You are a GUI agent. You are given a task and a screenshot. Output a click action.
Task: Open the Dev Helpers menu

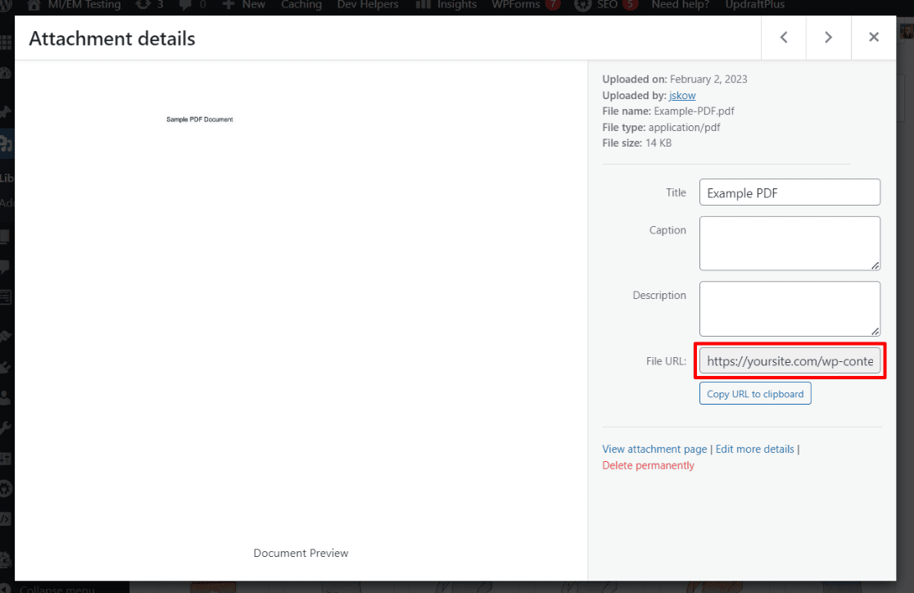click(367, 6)
